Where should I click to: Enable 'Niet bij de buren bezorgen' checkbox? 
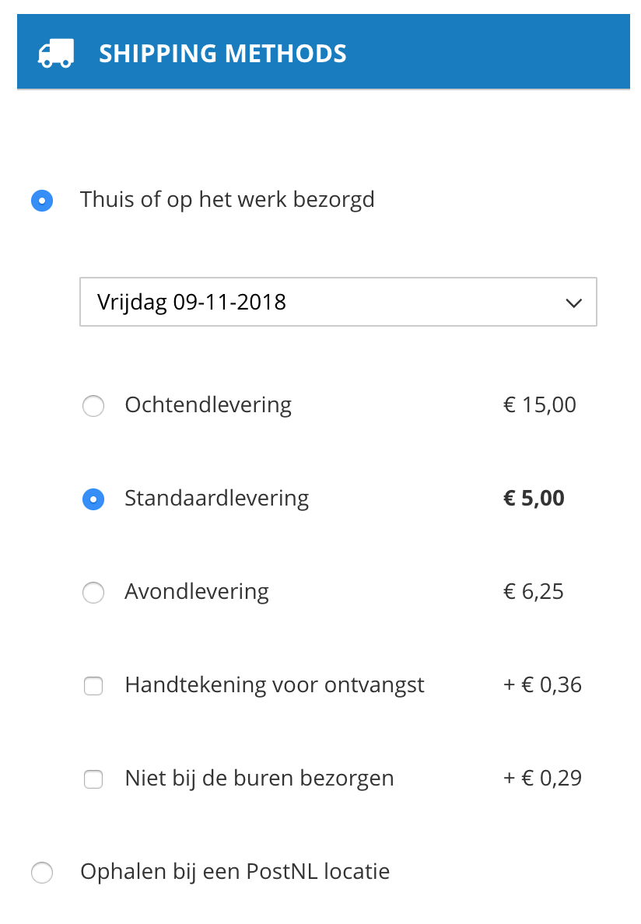[93, 779]
